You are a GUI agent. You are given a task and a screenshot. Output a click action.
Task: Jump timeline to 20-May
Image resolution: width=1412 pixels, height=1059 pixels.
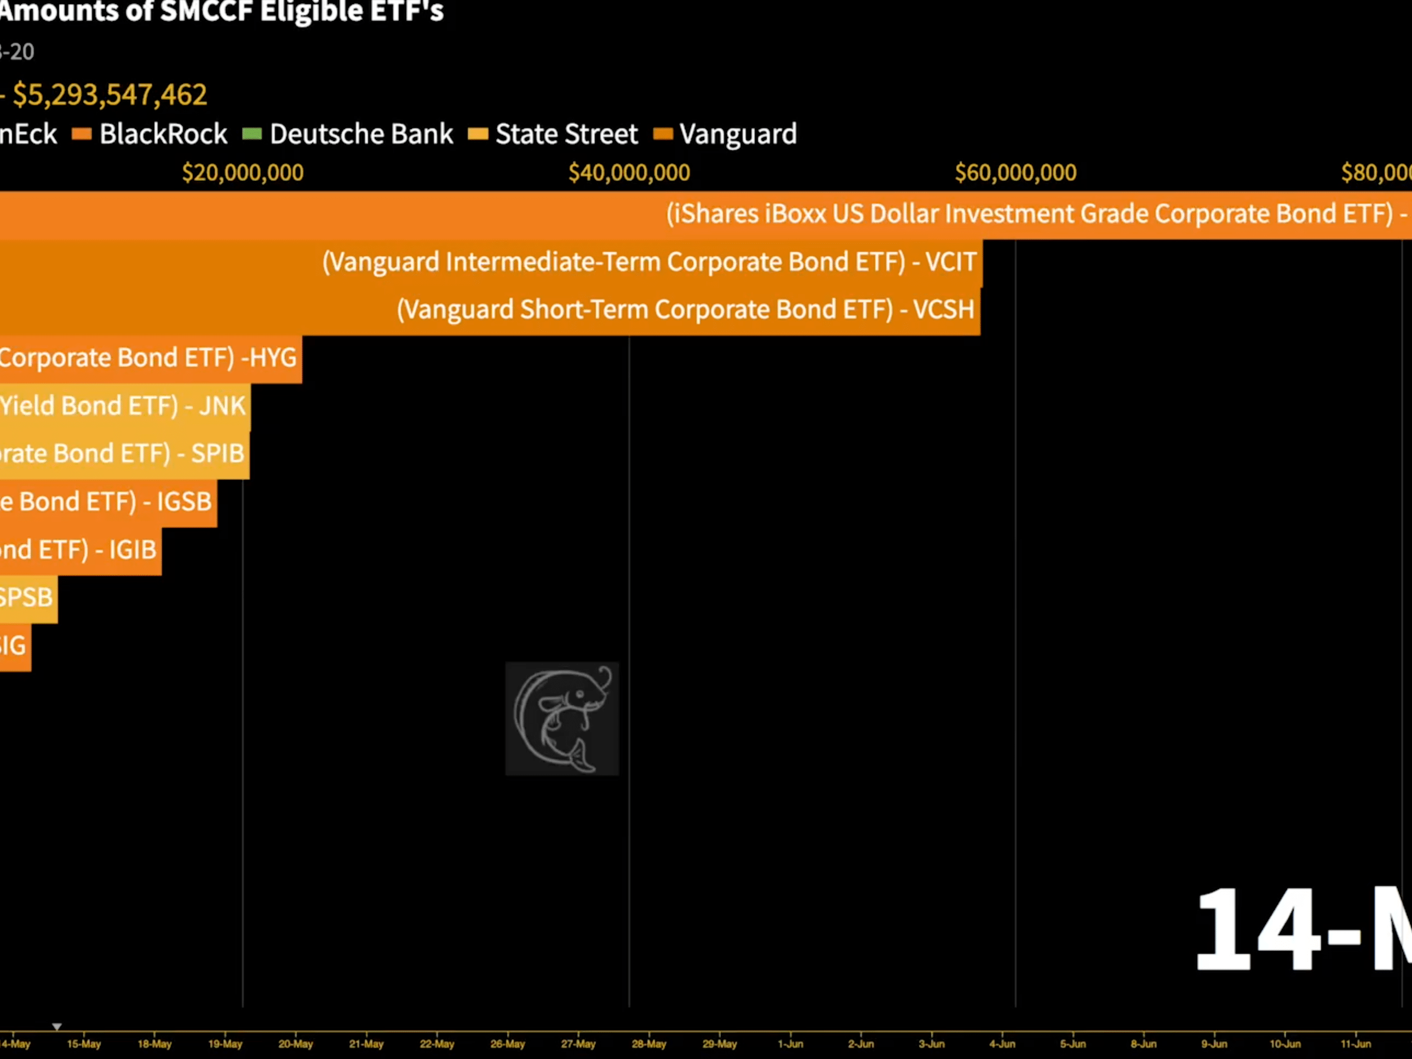click(x=296, y=1044)
